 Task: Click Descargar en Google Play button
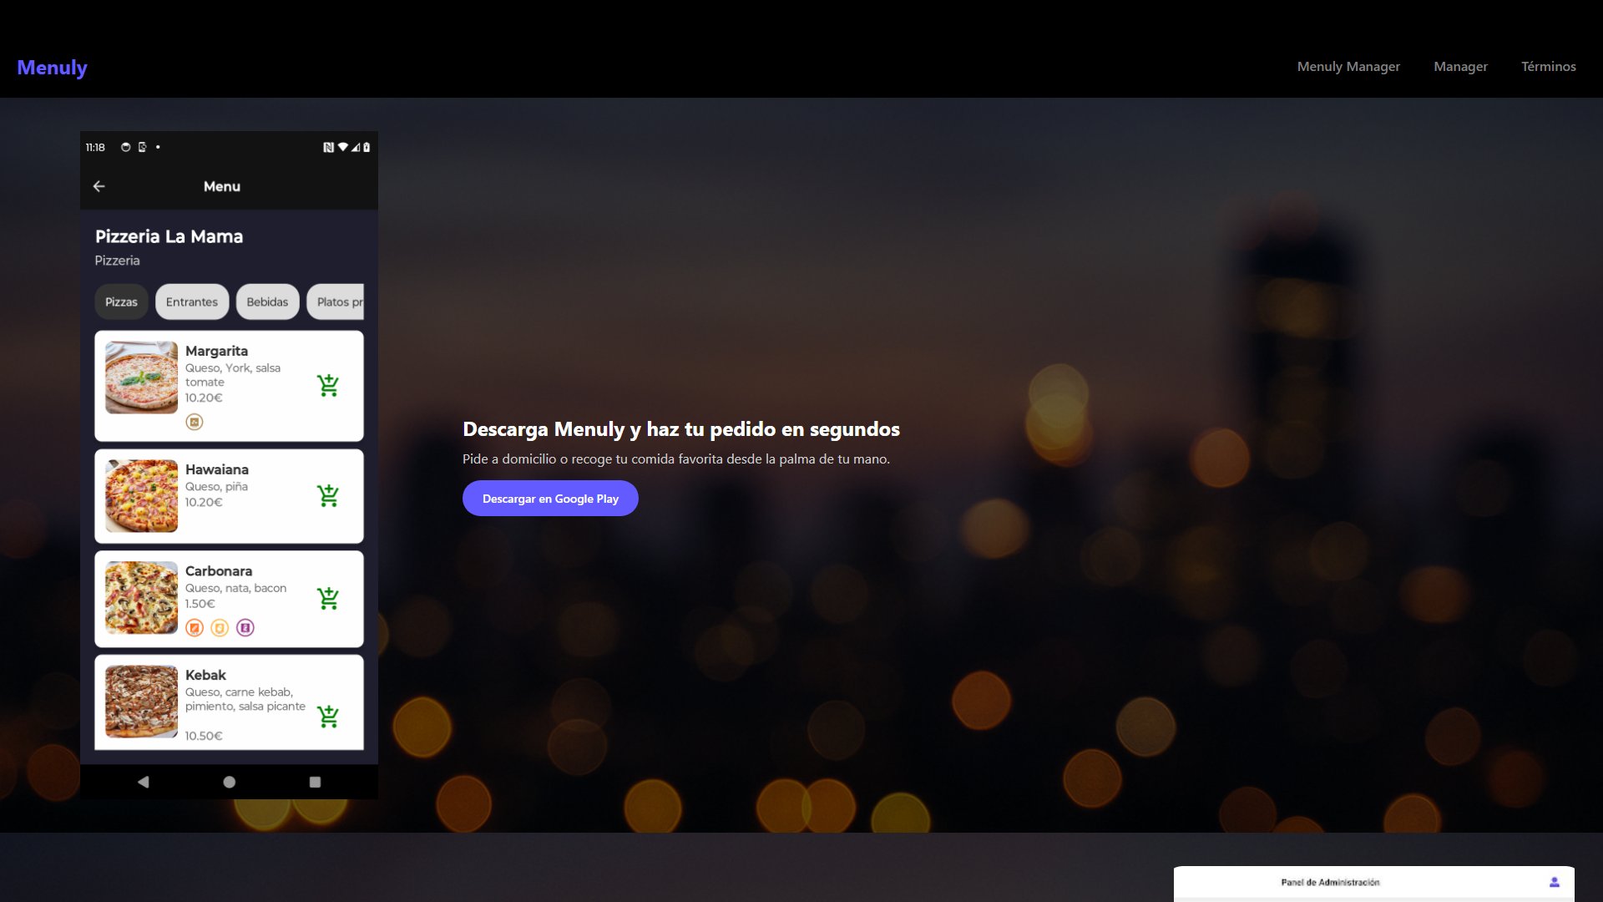(x=550, y=499)
